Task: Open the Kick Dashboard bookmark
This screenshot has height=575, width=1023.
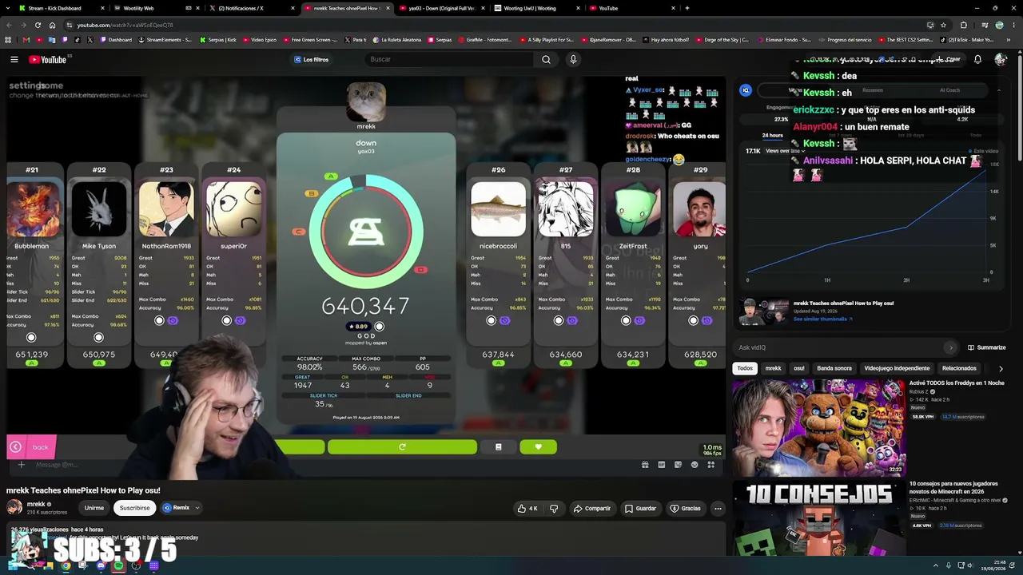Action: [x=115, y=40]
